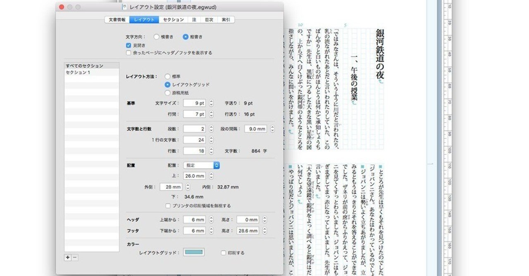Select the 横書き radio button
This screenshot has height=276, width=529.
[156, 37]
